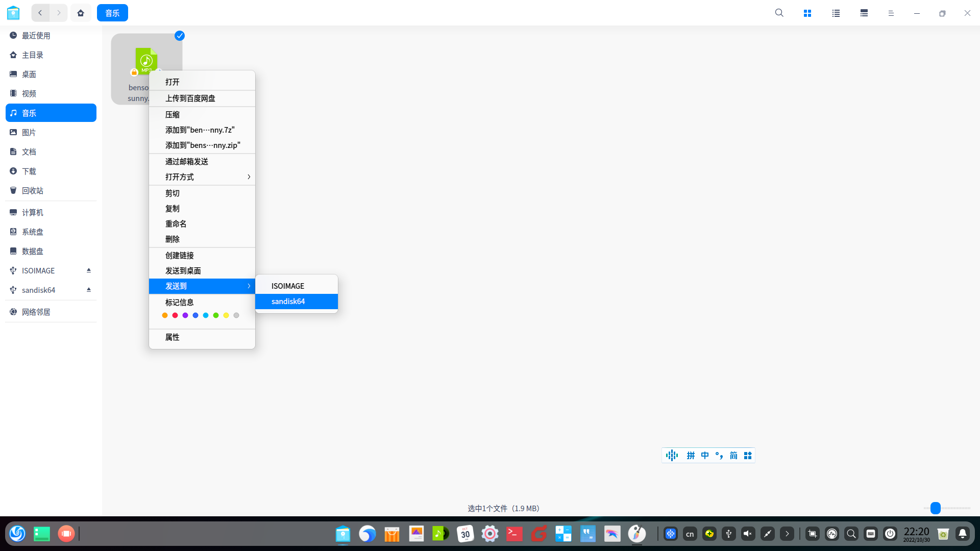Switch to list view

pyautogui.click(x=836, y=13)
